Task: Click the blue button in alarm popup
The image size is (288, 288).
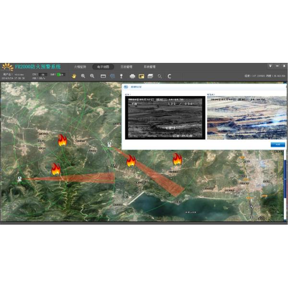Action: coord(277,144)
